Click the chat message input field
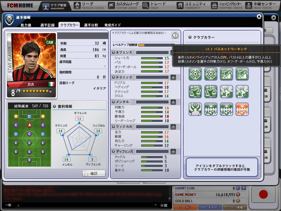Viewport: 281px width, 211px height. 87,205
